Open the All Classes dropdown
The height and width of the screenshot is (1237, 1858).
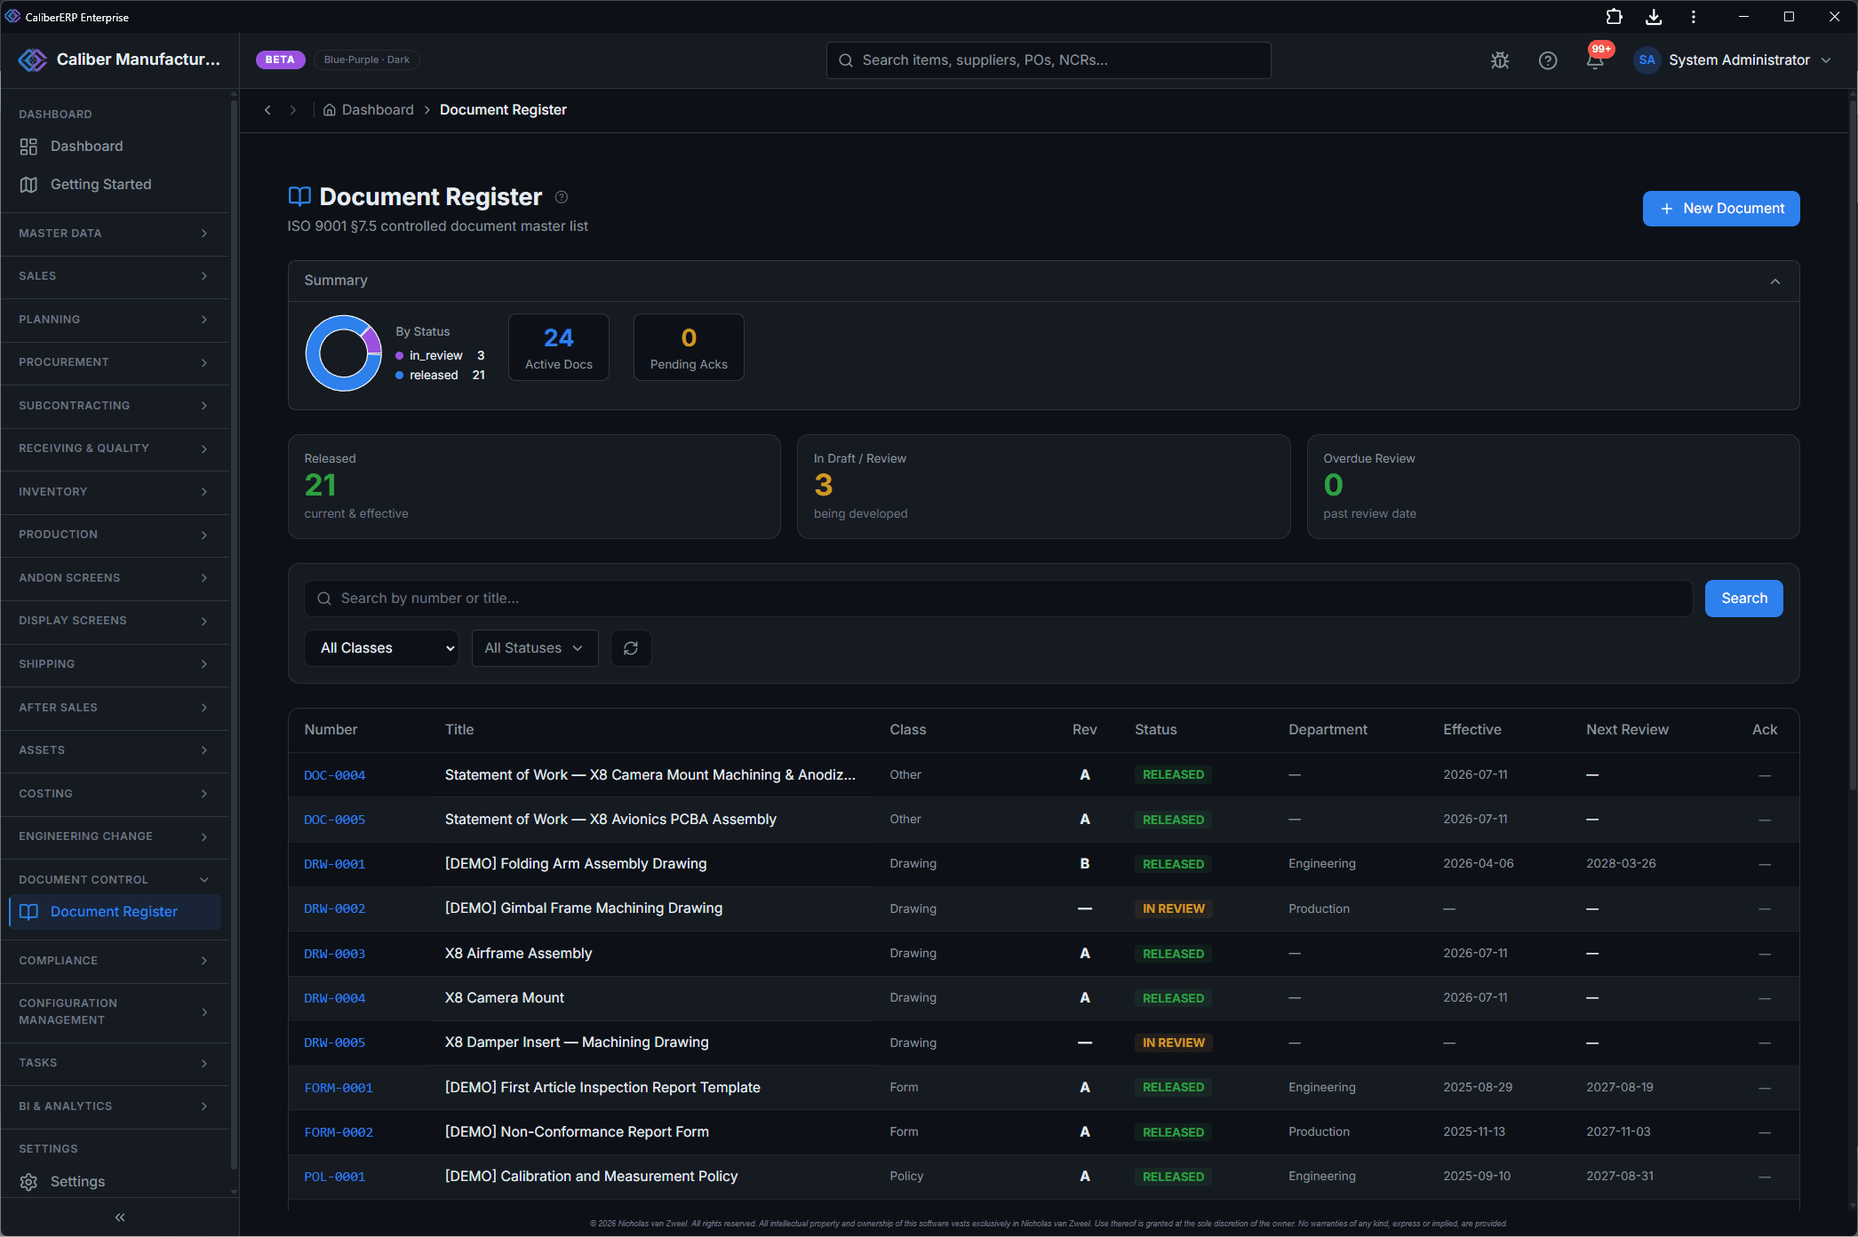point(382,648)
